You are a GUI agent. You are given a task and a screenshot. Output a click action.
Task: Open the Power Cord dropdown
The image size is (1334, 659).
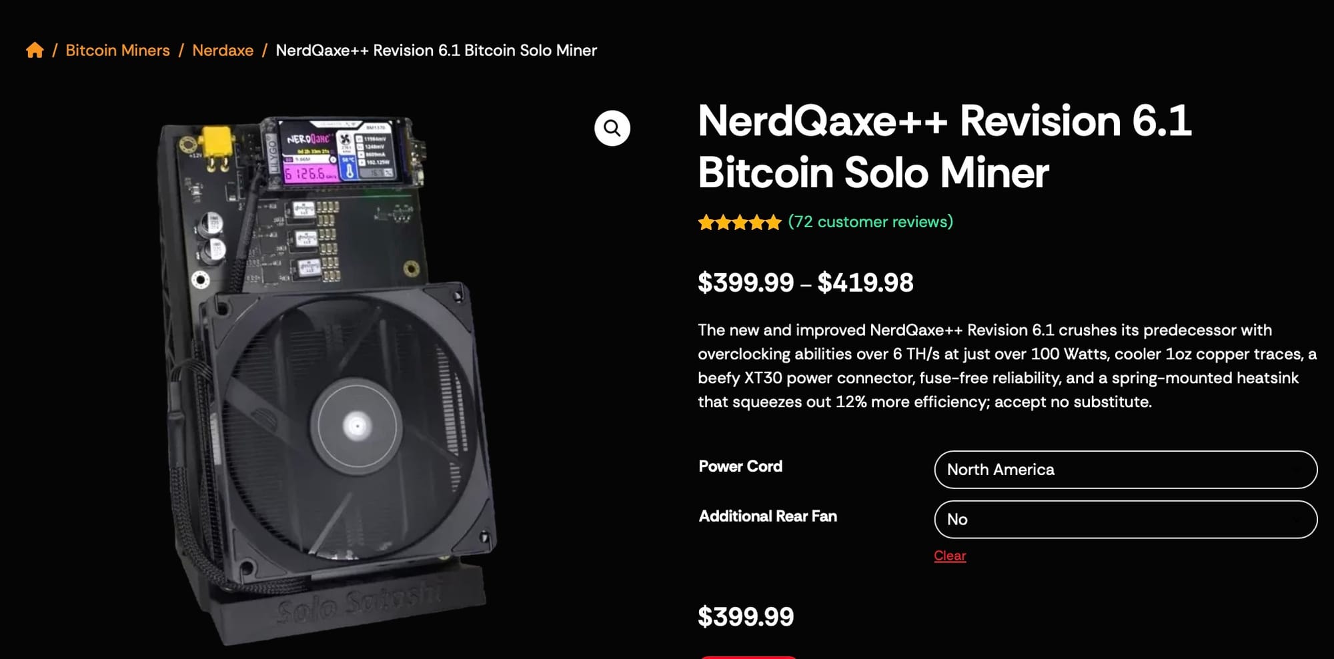1125,470
